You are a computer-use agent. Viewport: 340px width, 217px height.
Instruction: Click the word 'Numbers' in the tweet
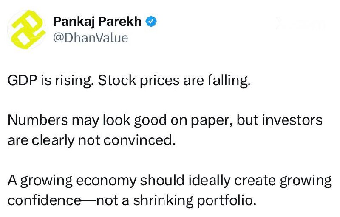38,120
